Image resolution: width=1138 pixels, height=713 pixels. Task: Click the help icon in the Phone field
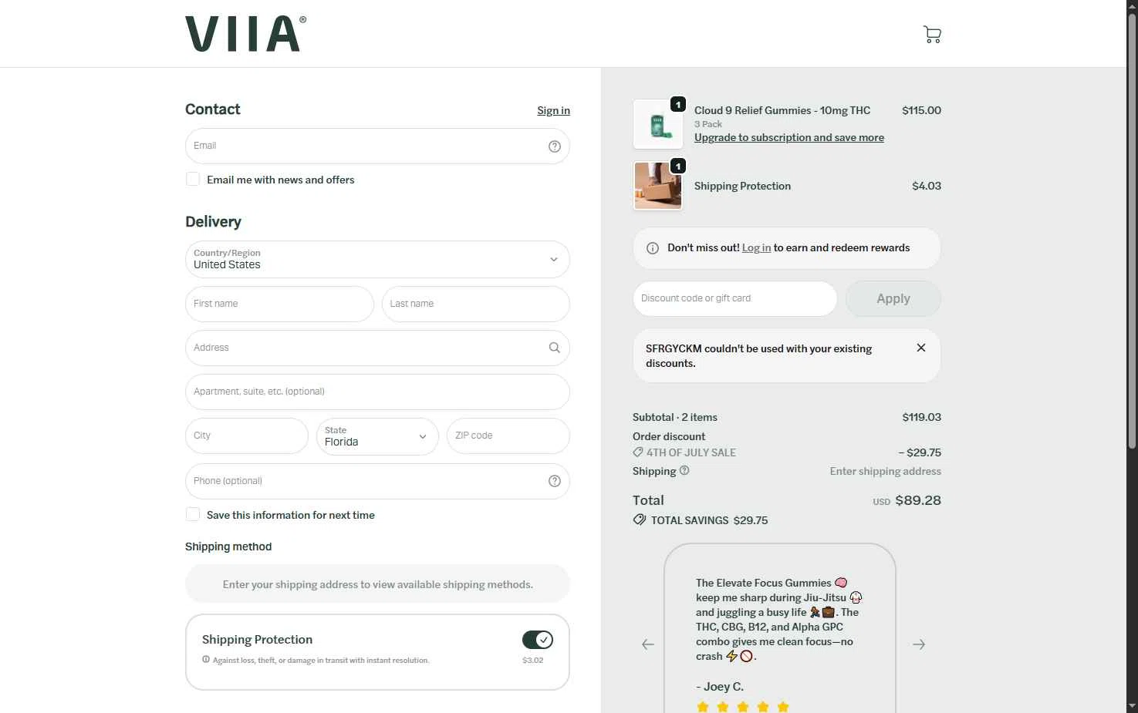pyautogui.click(x=554, y=481)
